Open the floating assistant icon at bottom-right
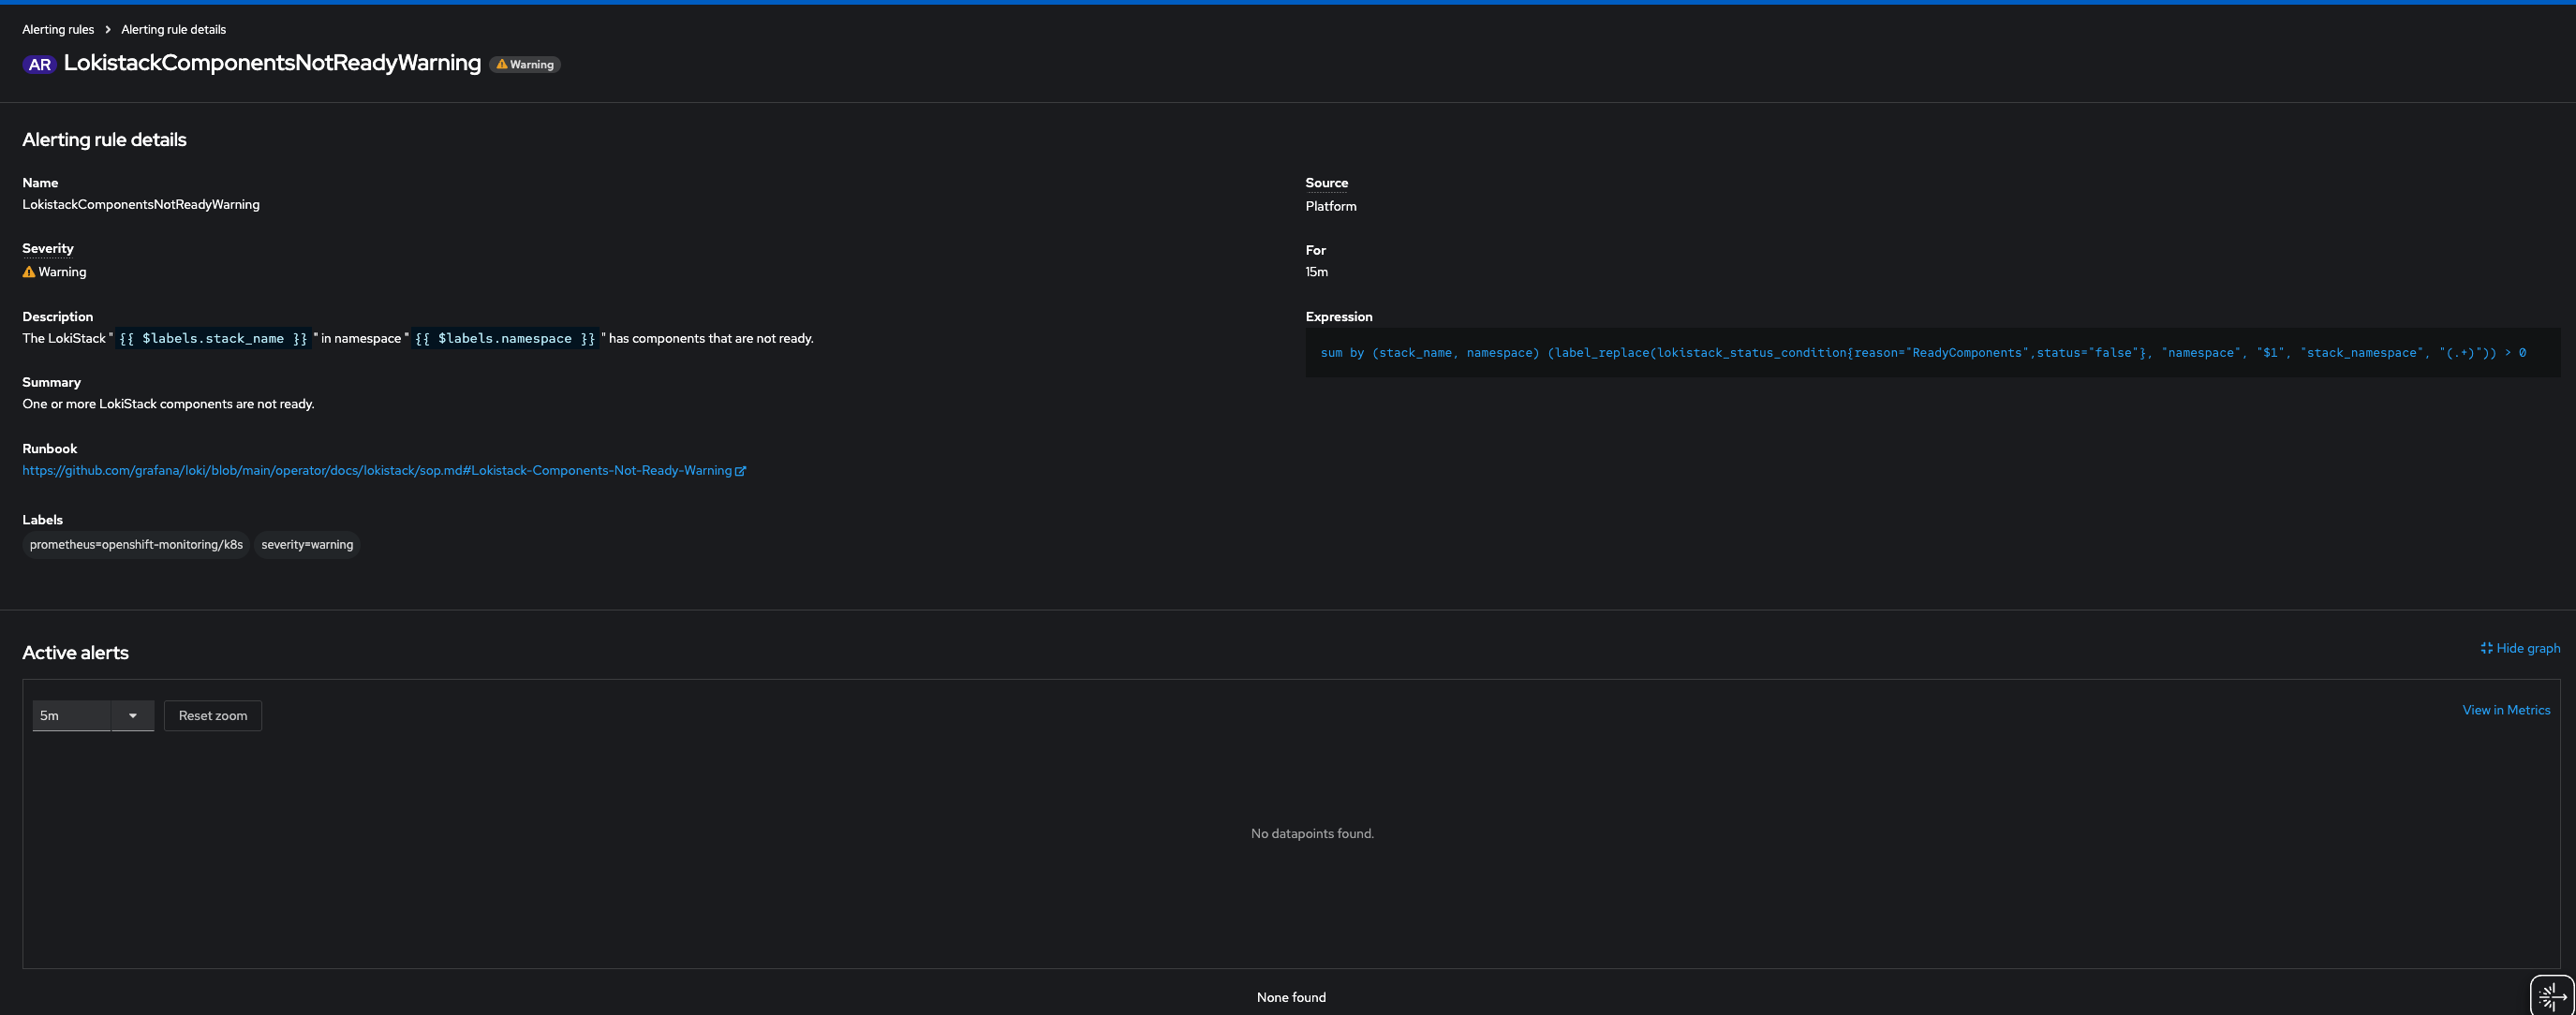 pyautogui.click(x=2551, y=995)
